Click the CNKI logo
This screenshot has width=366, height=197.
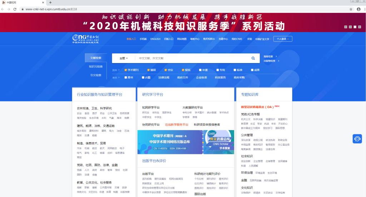tap(85, 38)
